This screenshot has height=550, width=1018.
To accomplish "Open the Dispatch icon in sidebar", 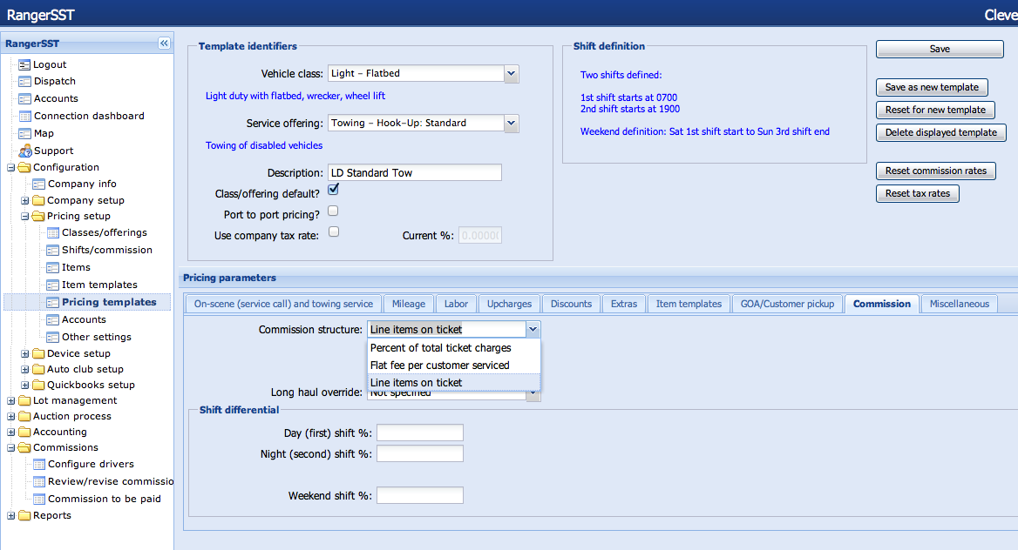I will coord(24,81).
